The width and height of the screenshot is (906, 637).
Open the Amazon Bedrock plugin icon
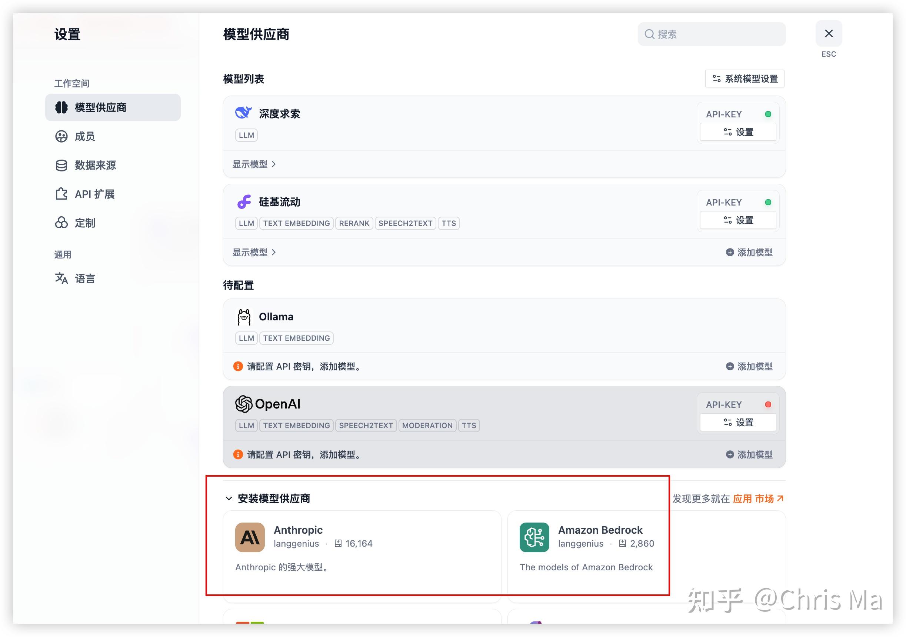pyautogui.click(x=534, y=537)
